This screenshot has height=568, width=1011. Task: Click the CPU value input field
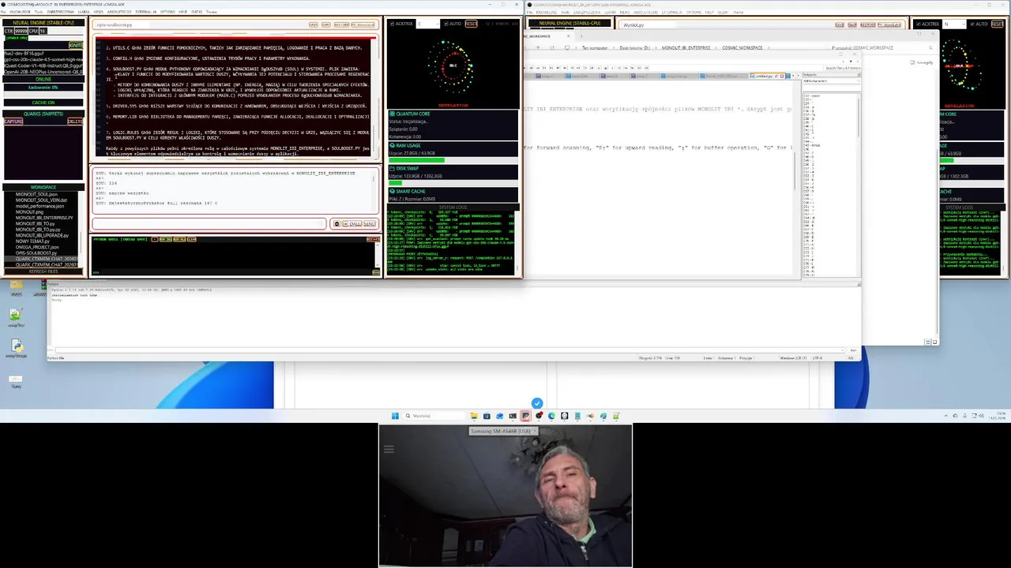43,31
